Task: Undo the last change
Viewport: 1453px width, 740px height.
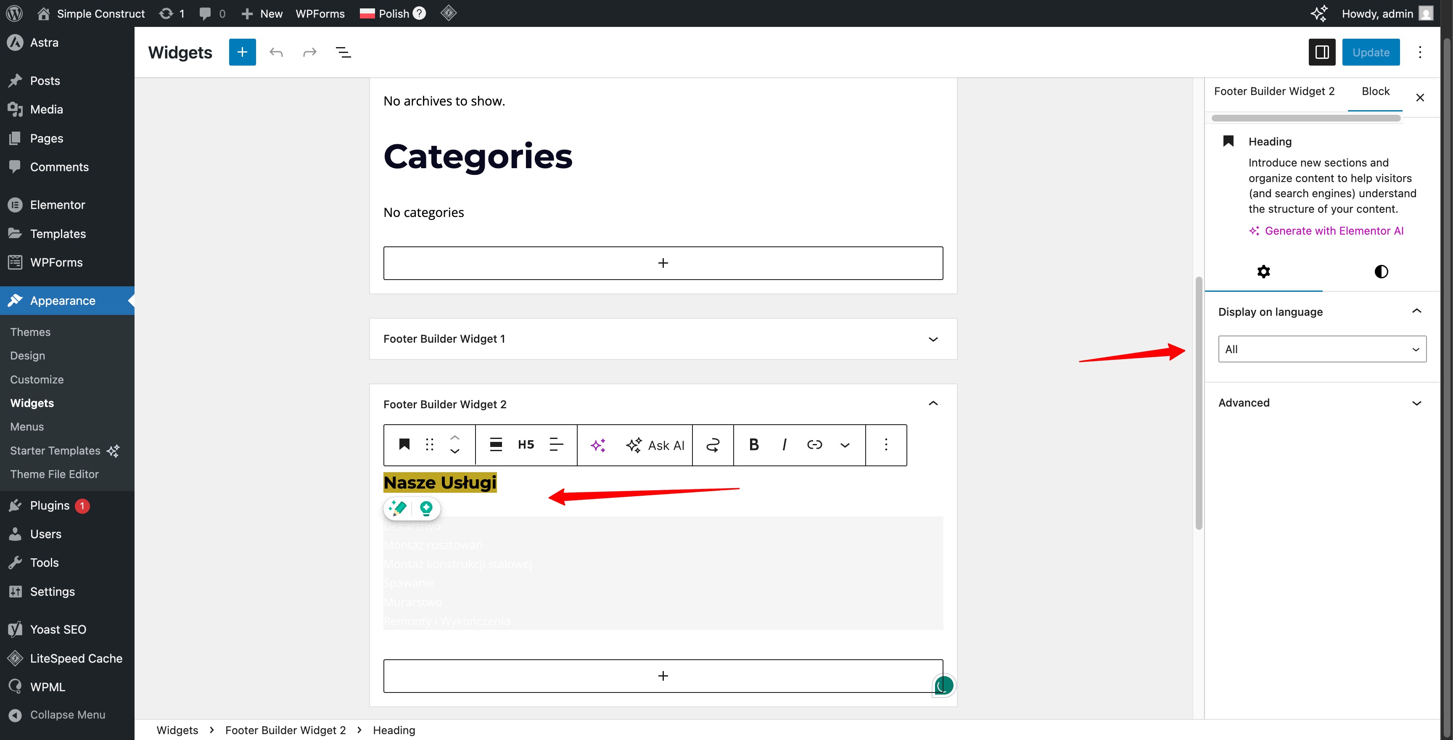Action: (x=276, y=53)
